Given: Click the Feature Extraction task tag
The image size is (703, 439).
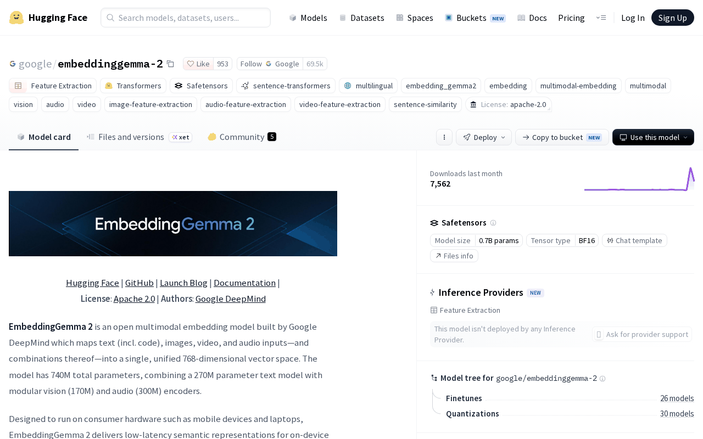Looking at the screenshot, I should click(53, 86).
